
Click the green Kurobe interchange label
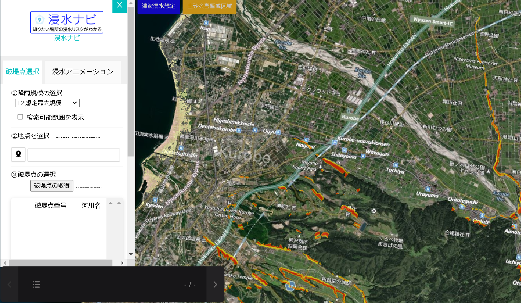click(350, 118)
